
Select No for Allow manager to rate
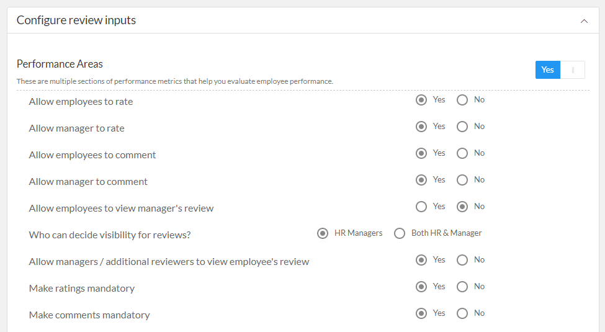[462, 127]
